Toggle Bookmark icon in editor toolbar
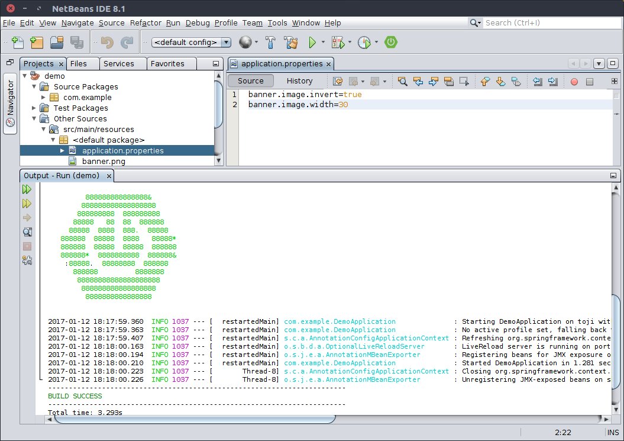 516,81
